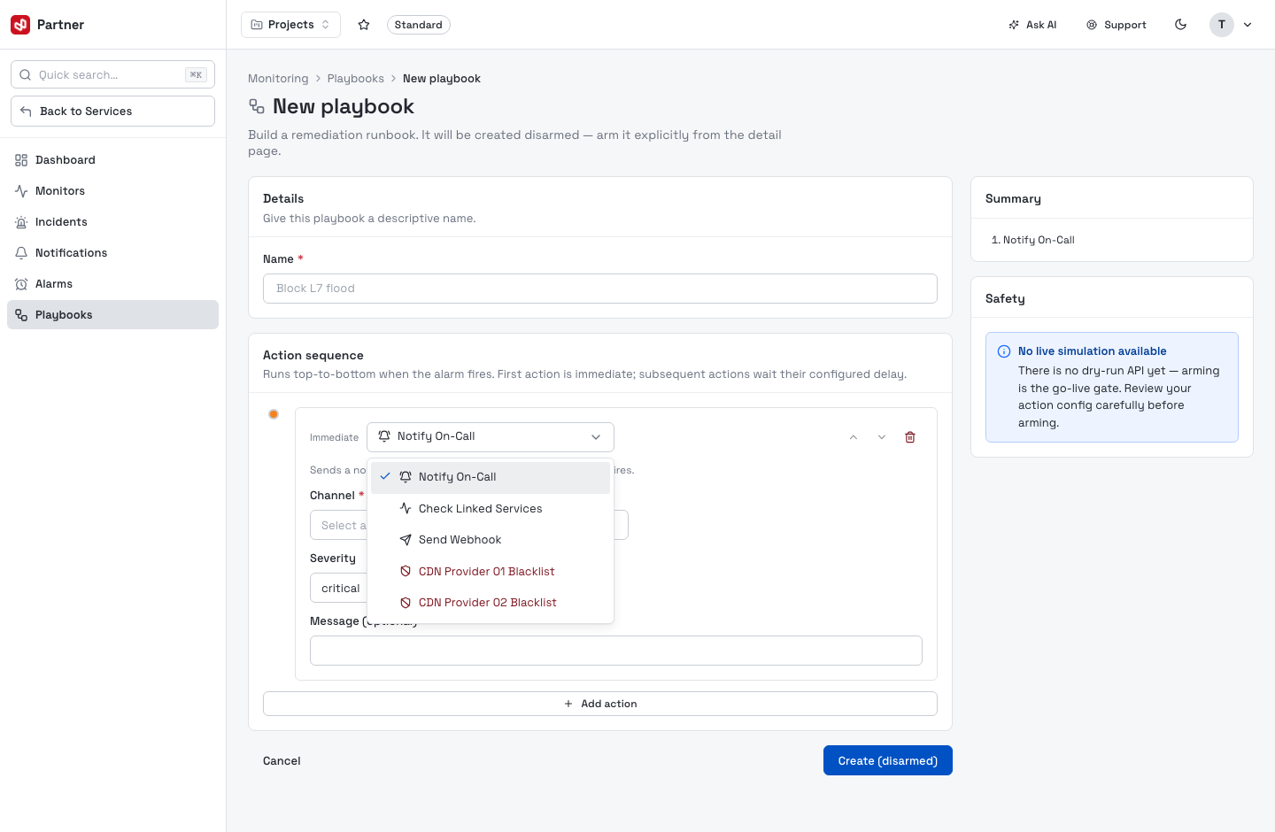Click the Add action button

[x=600, y=704]
